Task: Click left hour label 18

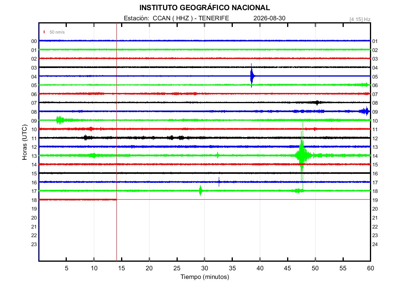Action: (34, 200)
